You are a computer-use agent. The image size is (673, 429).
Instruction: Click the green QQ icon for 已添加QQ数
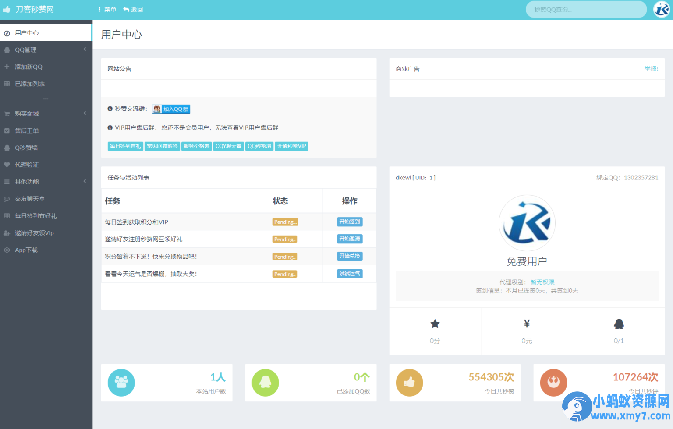click(266, 383)
